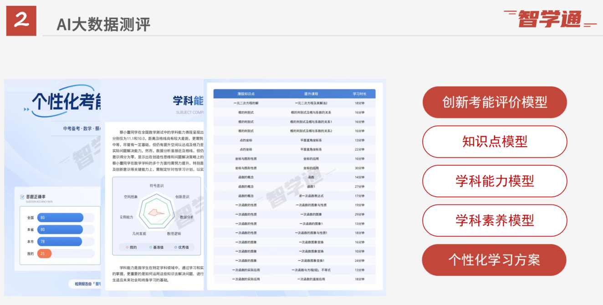Click the 学习时长 table column header
The height and width of the screenshot is (305, 603).
(x=359, y=94)
